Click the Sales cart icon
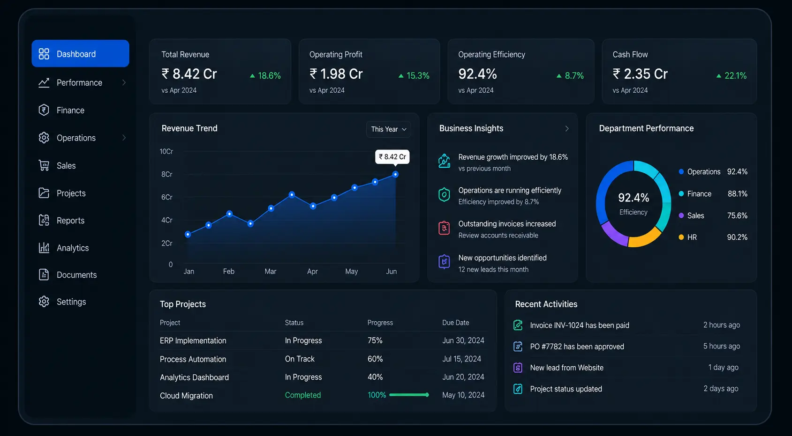Image resolution: width=792 pixels, height=436 pixels. coord(44,165)
